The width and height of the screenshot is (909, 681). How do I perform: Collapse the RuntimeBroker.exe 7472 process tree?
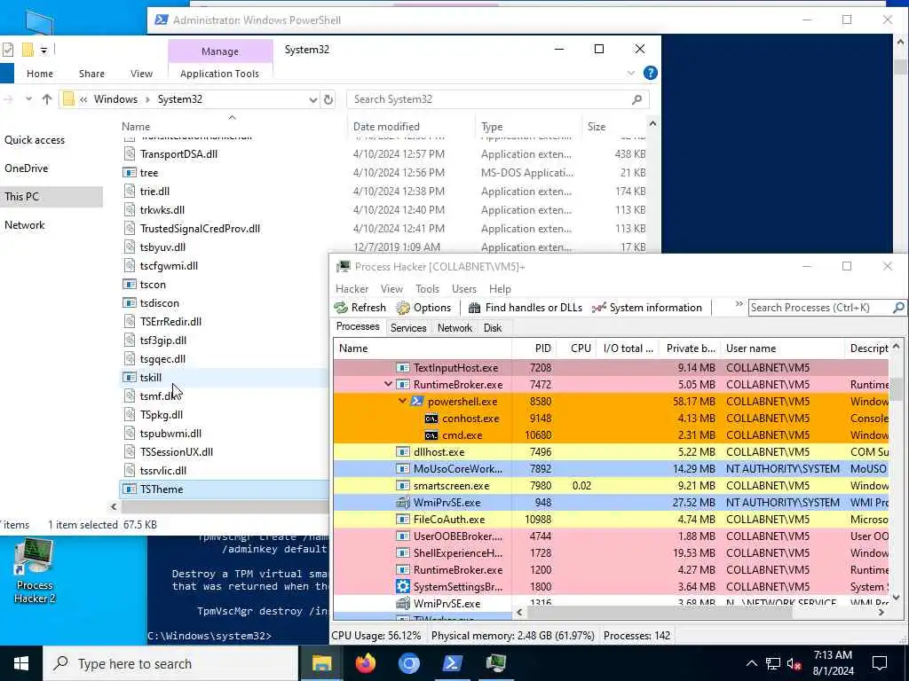(389, 385)
